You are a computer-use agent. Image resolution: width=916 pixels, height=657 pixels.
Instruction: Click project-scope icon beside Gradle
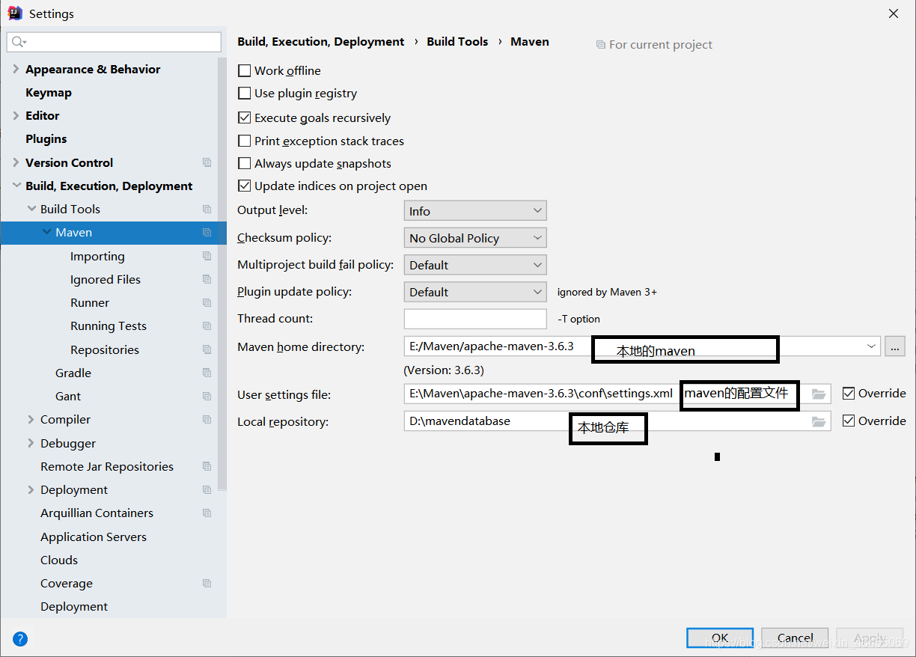click(x=207, y=373)
